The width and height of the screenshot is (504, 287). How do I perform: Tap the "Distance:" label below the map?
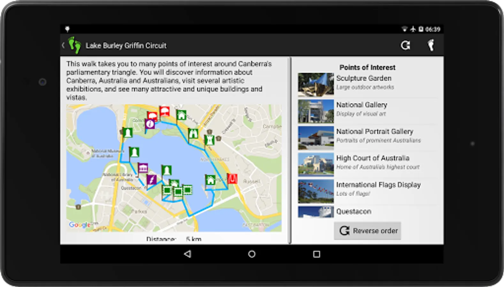pos(161,239)
